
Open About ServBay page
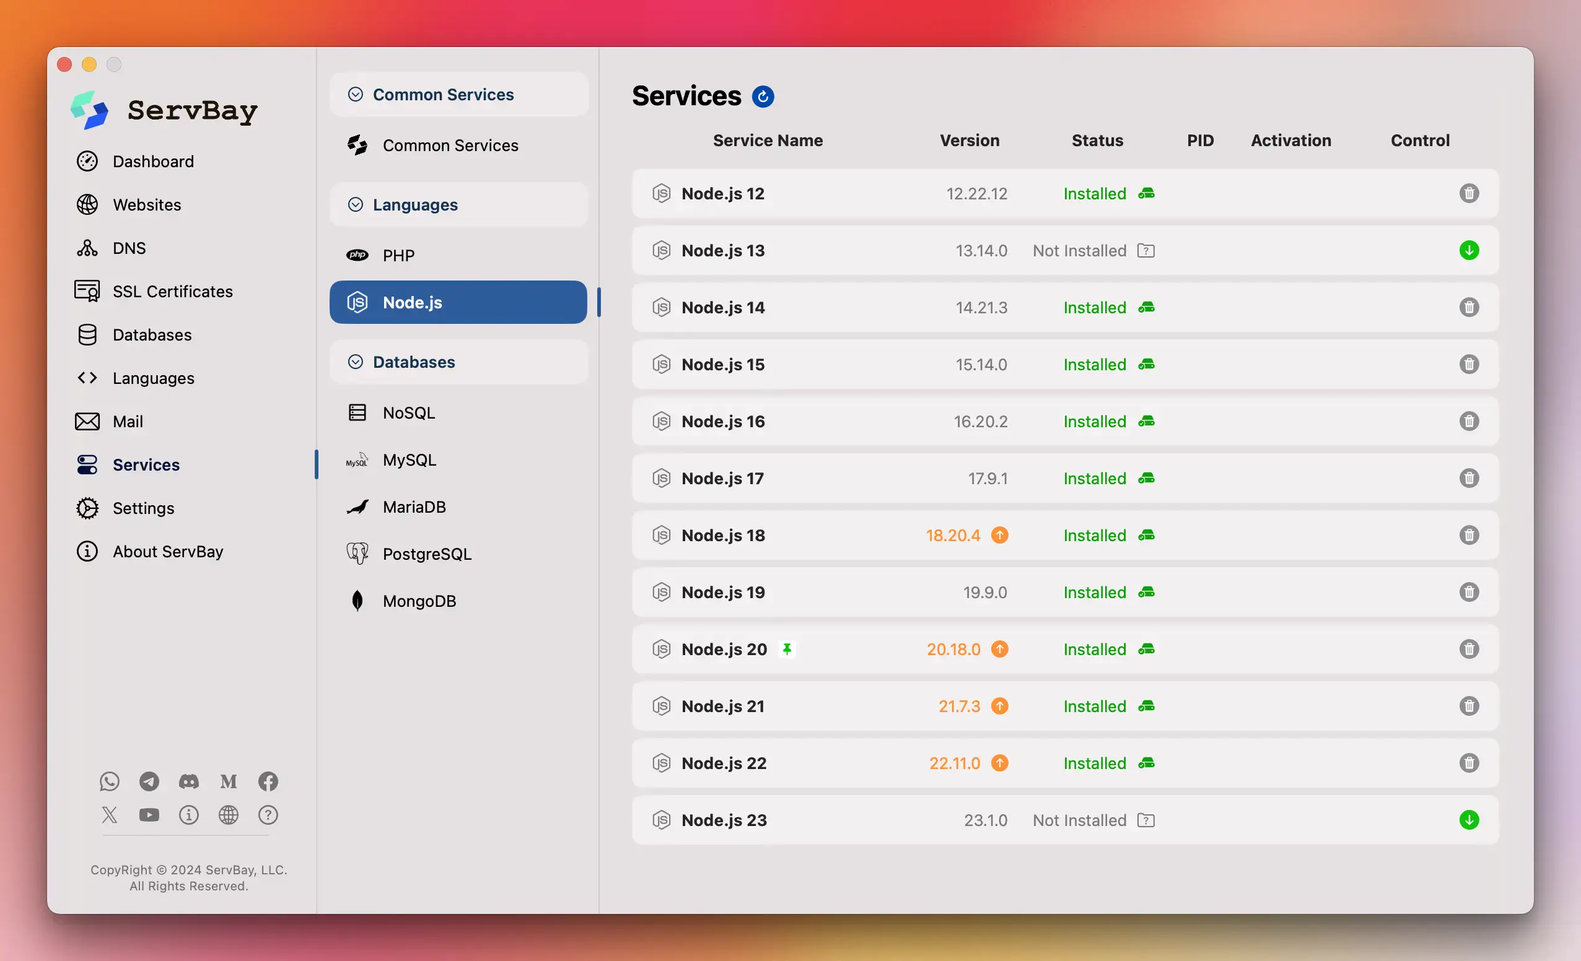[150, 551]
